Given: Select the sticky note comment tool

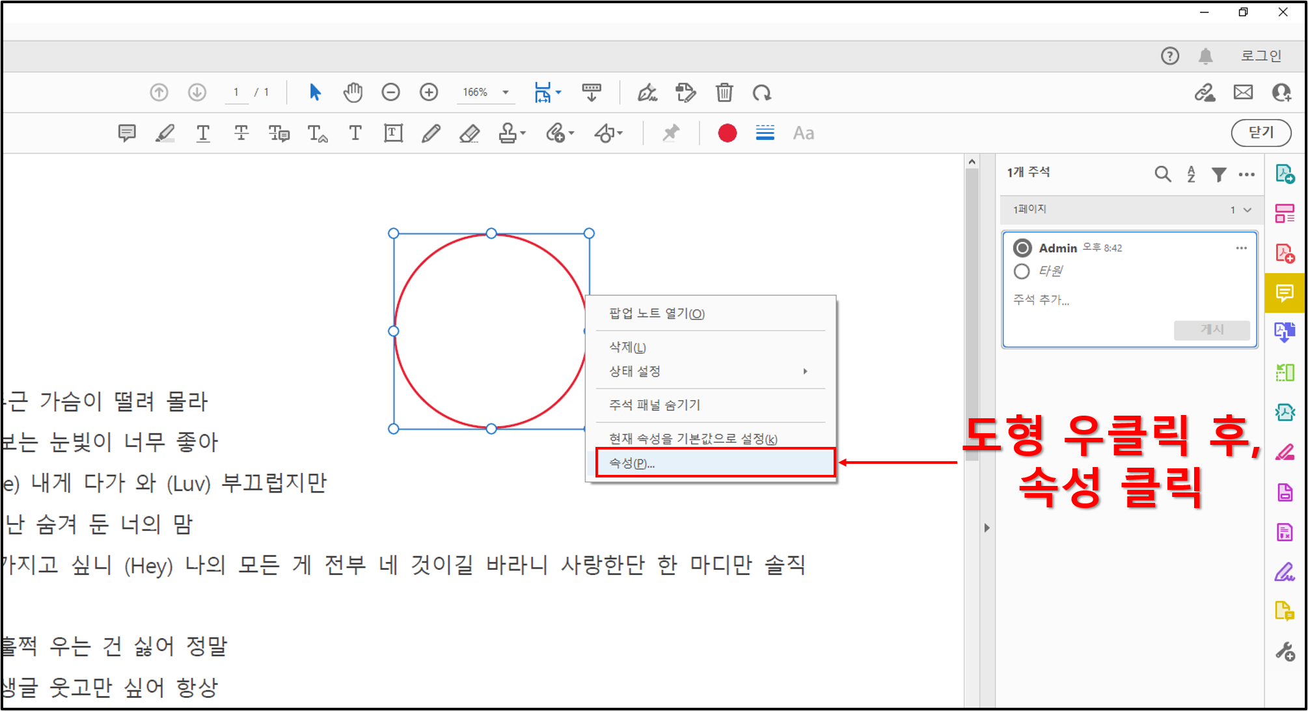Looking at the screenshot, I should tap(127, 133).
